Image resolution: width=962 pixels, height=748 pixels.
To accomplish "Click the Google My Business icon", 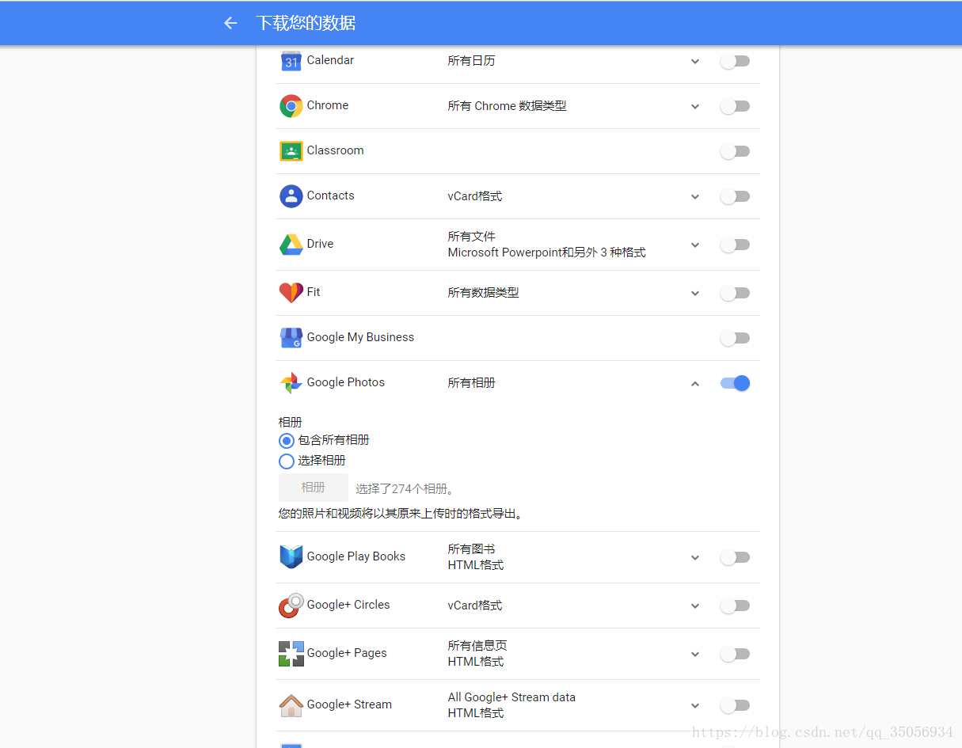I will coord(291,338).
